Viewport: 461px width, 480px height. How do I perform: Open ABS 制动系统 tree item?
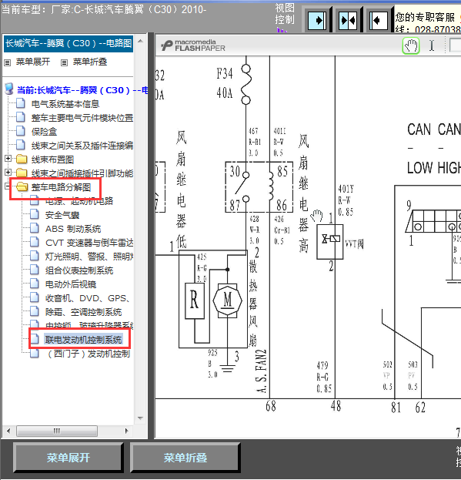pyautogui.click(x=73, y=229)
